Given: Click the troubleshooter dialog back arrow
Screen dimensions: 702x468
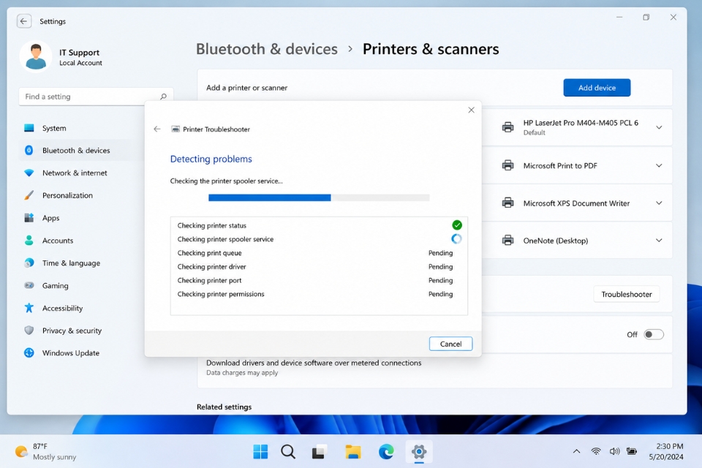Looking at the screenshot, I should click(156, 129).
